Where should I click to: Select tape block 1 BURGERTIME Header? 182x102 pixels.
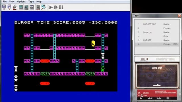click(157, 24)
